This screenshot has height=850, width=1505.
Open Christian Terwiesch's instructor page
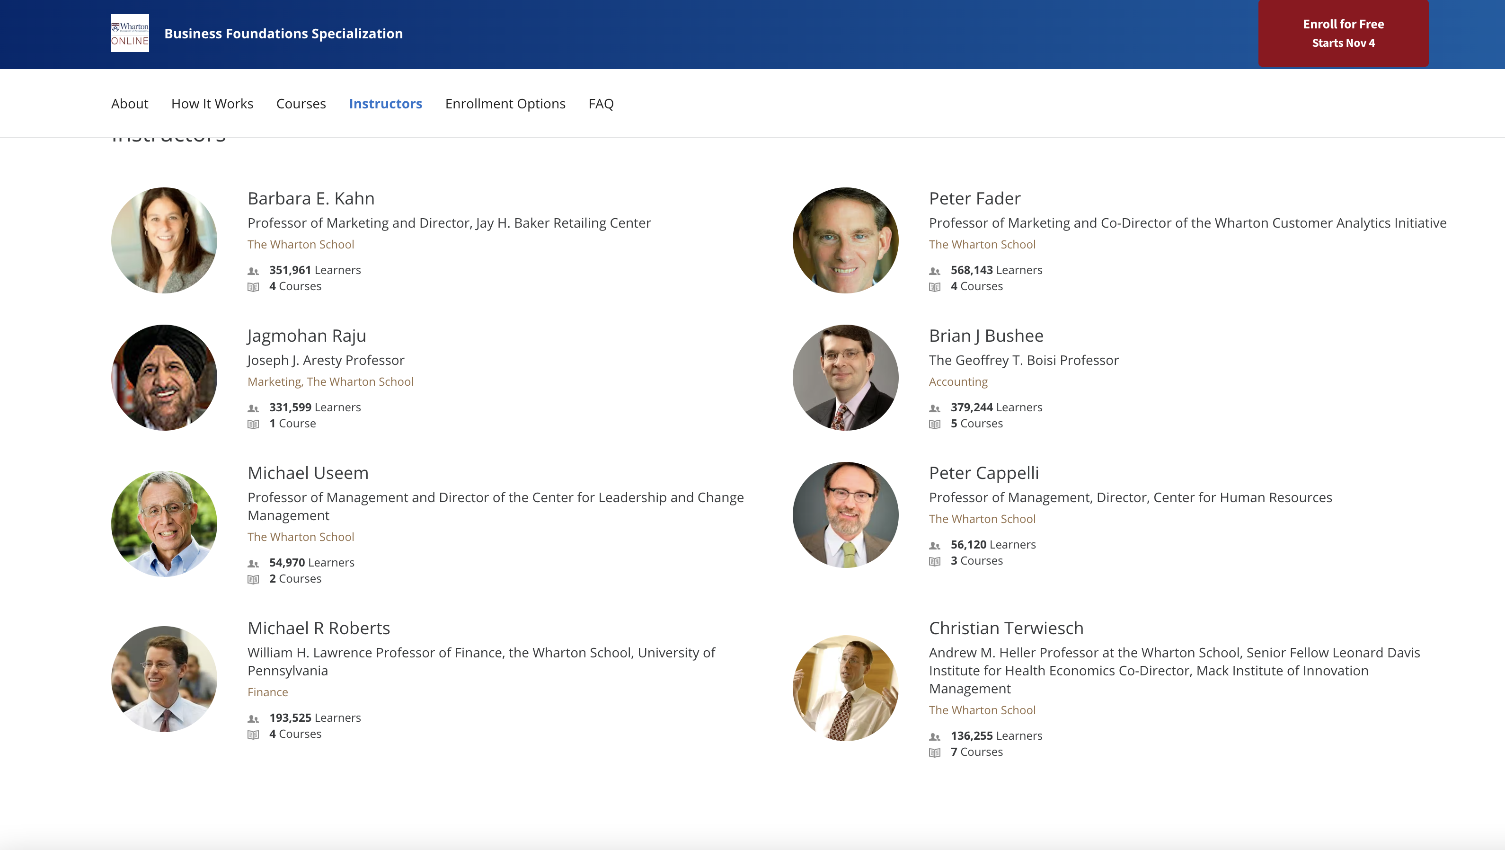(x=1006, y=628)
